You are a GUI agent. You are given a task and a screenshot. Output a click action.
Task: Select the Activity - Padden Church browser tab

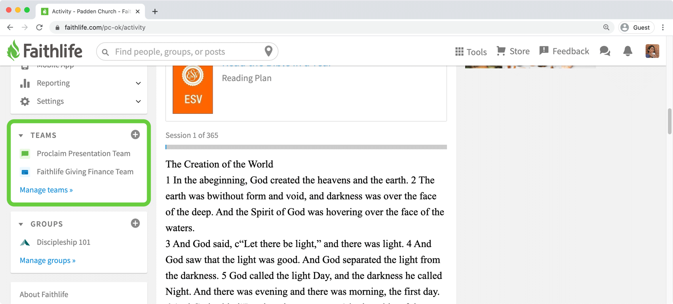(91, 11)
